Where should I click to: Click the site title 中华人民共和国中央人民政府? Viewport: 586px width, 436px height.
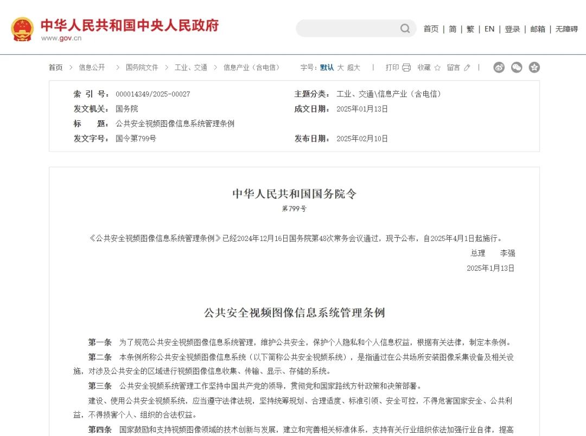pyautogui.click(x=130, y=25)
